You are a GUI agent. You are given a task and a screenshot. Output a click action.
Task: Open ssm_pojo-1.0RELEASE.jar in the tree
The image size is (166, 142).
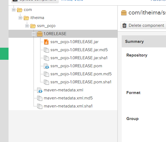74,42
